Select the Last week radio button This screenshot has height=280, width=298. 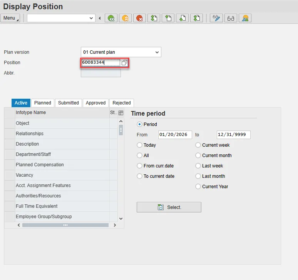tap(198, 166)
